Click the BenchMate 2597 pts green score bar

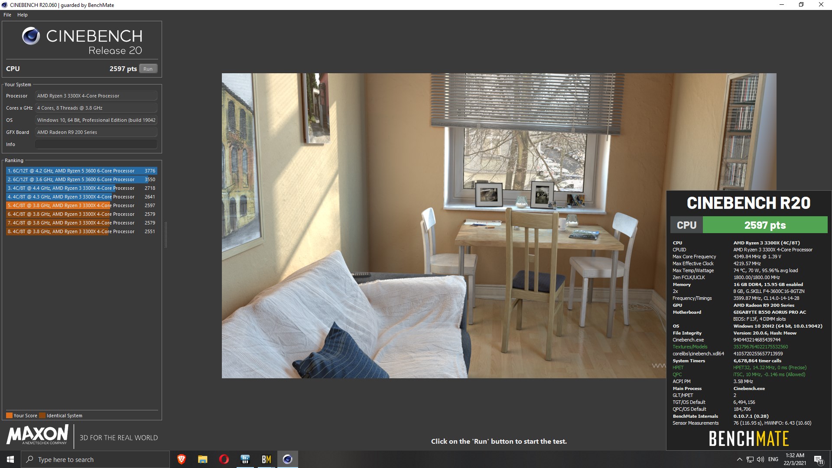tap(765, 225)
